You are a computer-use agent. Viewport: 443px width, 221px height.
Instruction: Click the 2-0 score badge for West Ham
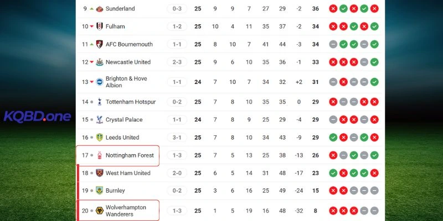pyautogui.click(x=177, y=173)
